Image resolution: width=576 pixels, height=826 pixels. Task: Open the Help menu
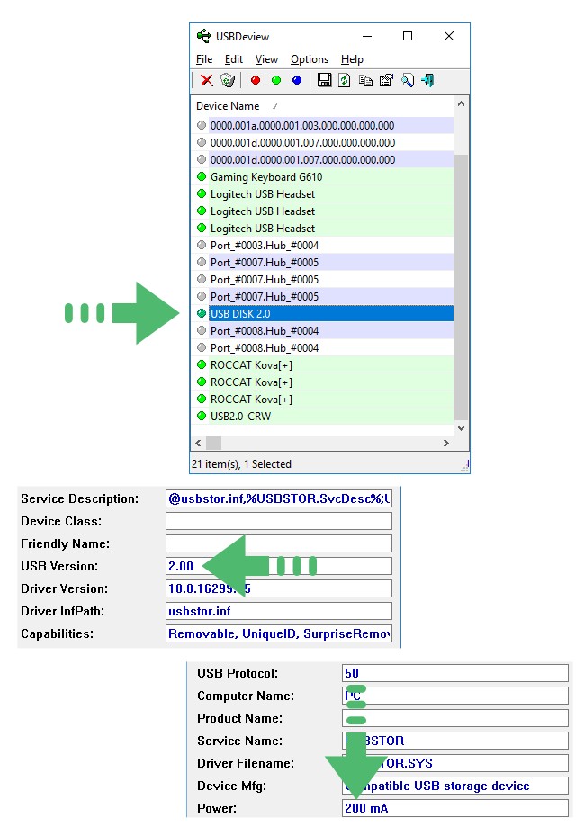pos(352,59)
